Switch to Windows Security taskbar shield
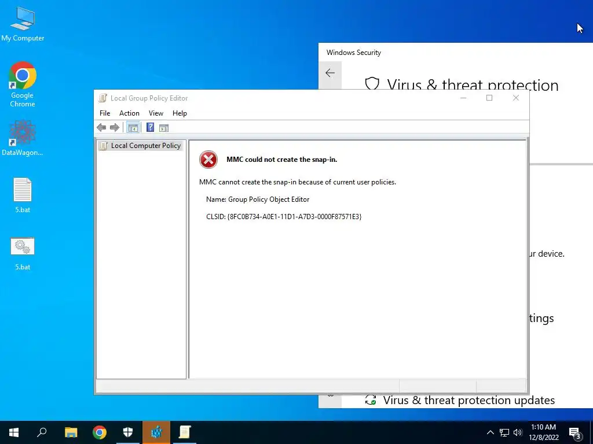This screenshot has width=593, height=444. pos(128,432)
